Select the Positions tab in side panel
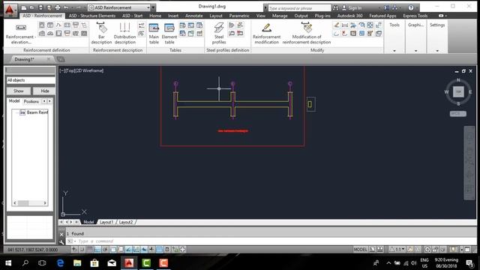480x270 pixels. [31, 101]
